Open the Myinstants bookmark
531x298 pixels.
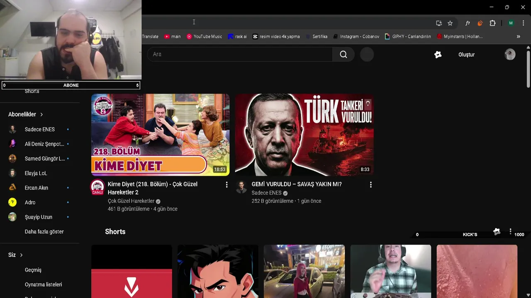point(460,36)
